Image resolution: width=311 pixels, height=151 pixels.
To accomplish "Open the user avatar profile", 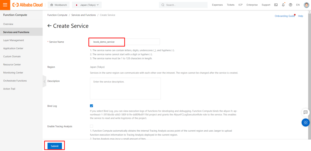I will pos(306,5).
